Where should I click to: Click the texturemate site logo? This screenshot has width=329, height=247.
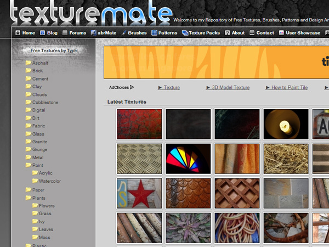pos(91,13)
